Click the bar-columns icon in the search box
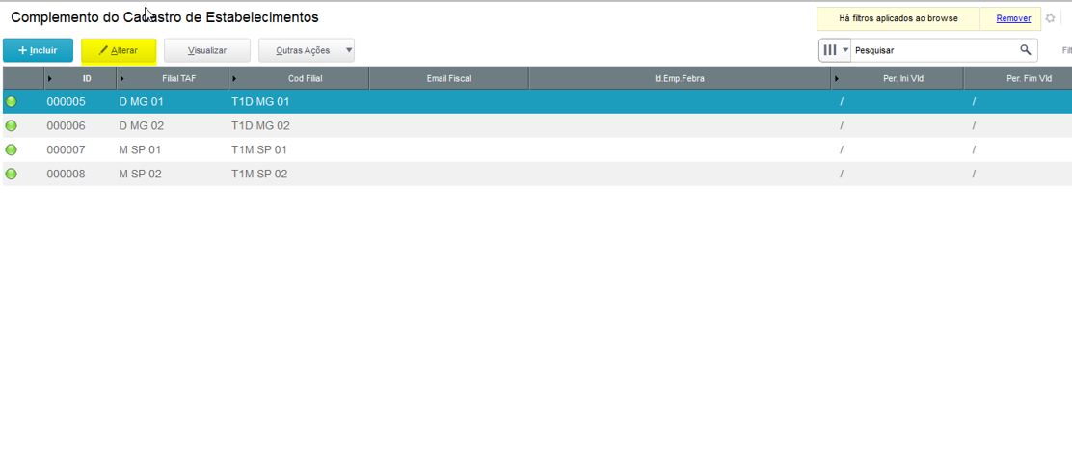This screenshot has width=1072, height=459. [x=830, y=50]
